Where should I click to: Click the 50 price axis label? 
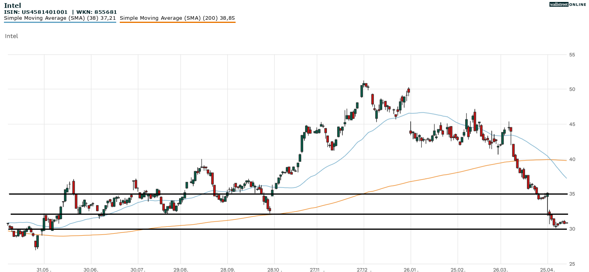[x=572, y=89]
